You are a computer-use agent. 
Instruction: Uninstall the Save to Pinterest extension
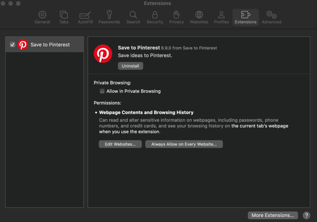tap(130, 66)
